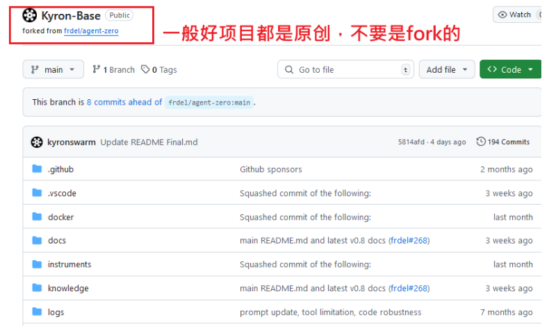Open the docker folder

[61, 217]
